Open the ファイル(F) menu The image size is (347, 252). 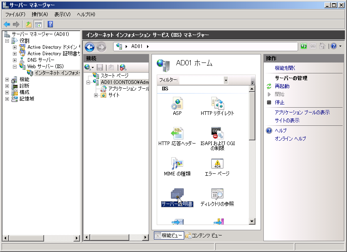point(15,15)
